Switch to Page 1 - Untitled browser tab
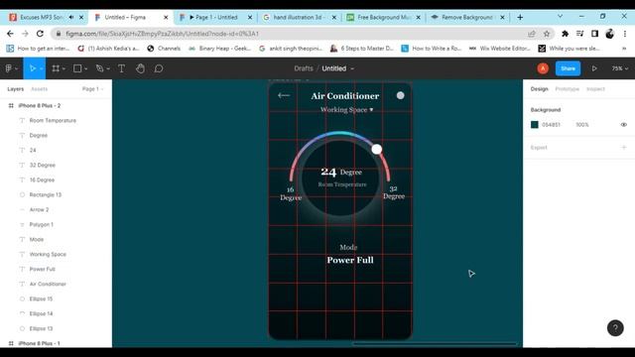635x357 pixels. pyautogui.click(x=215, y=17)
